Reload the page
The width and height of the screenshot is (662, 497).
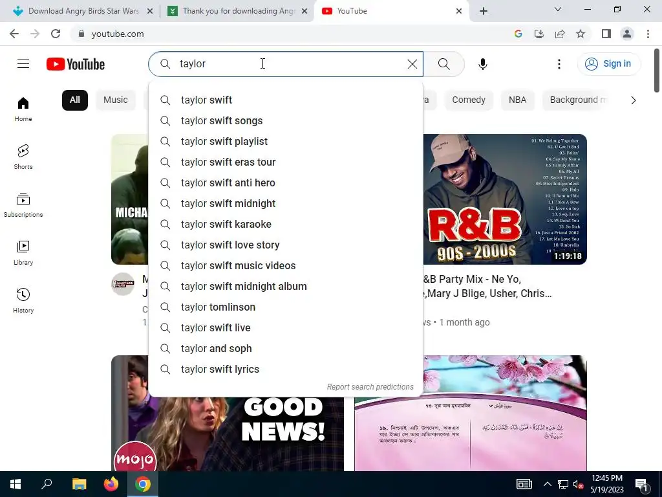pyautogui.click(x=56, y=34)
